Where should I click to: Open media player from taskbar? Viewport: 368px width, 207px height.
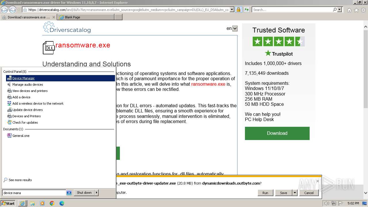(42, 203)
